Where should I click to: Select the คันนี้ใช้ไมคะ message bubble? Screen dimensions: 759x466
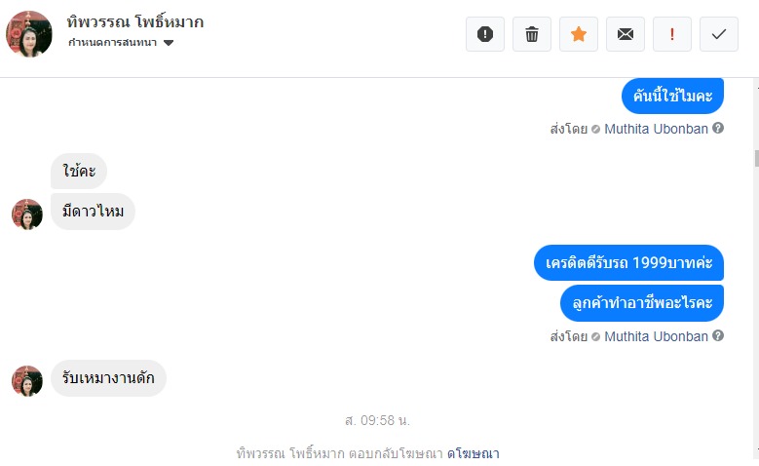672,96
